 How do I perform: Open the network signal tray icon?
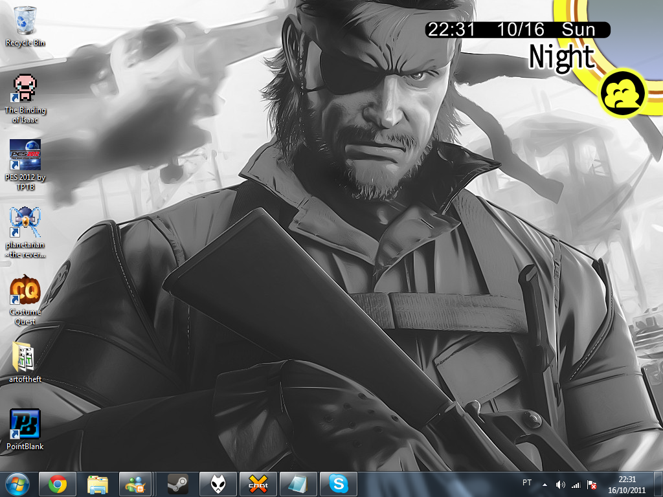576,485
